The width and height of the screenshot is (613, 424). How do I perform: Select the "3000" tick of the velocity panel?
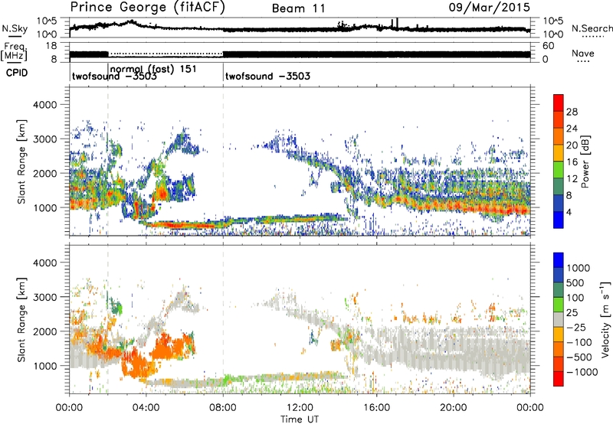pos(44,297)
